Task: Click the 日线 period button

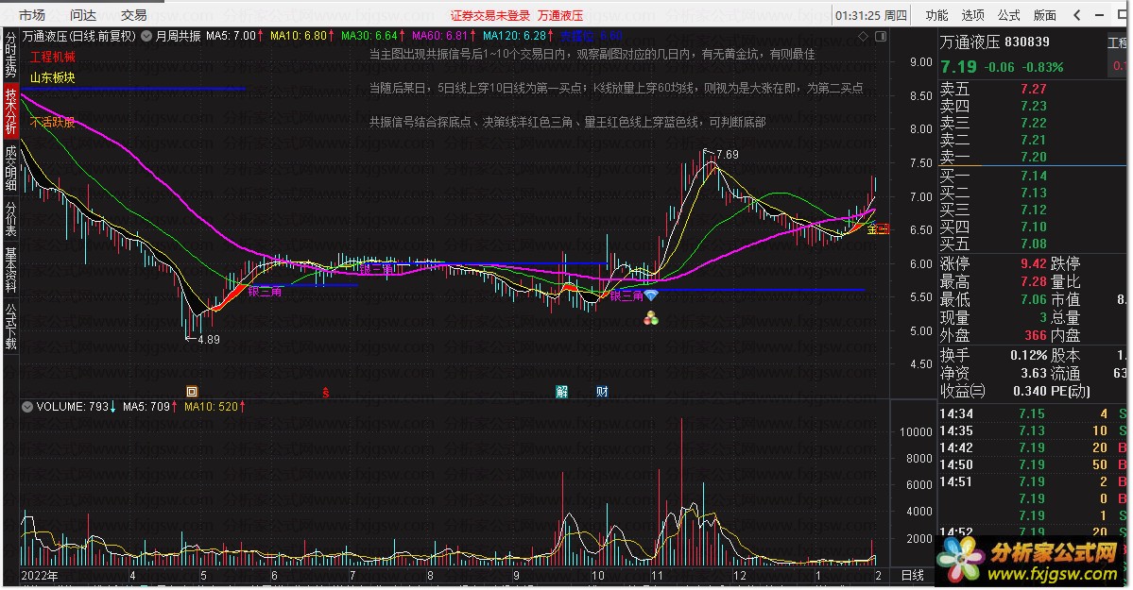Action: (x=913, y=576)
